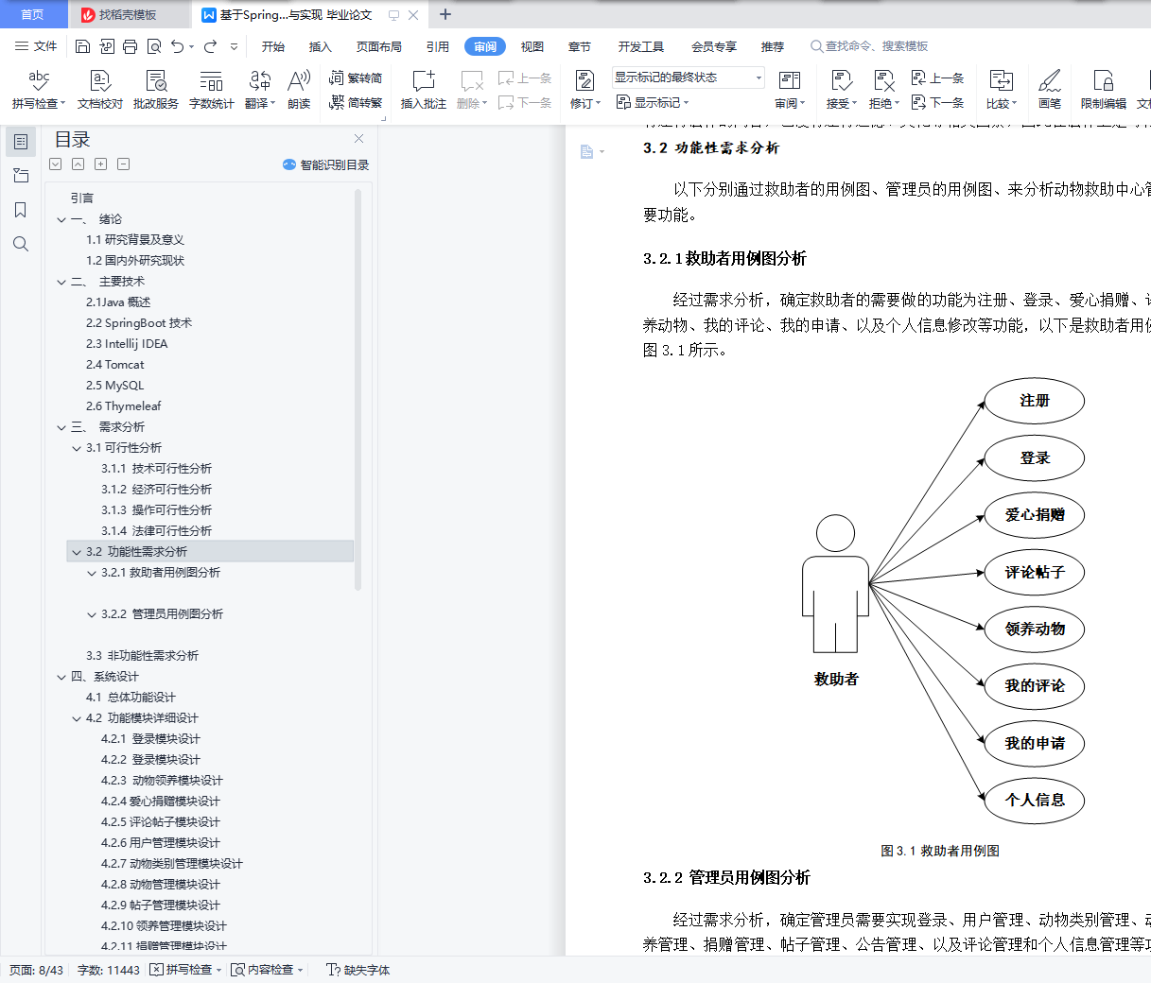Open print preview icon
The height and width of the screenshot is (983, 1151).
tap(153, 46)
